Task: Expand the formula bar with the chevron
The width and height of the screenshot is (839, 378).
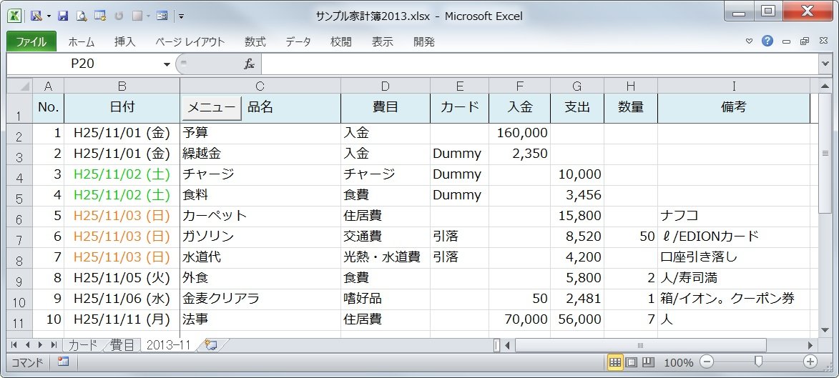Action: pyautogui.click(x=825, y=64)
